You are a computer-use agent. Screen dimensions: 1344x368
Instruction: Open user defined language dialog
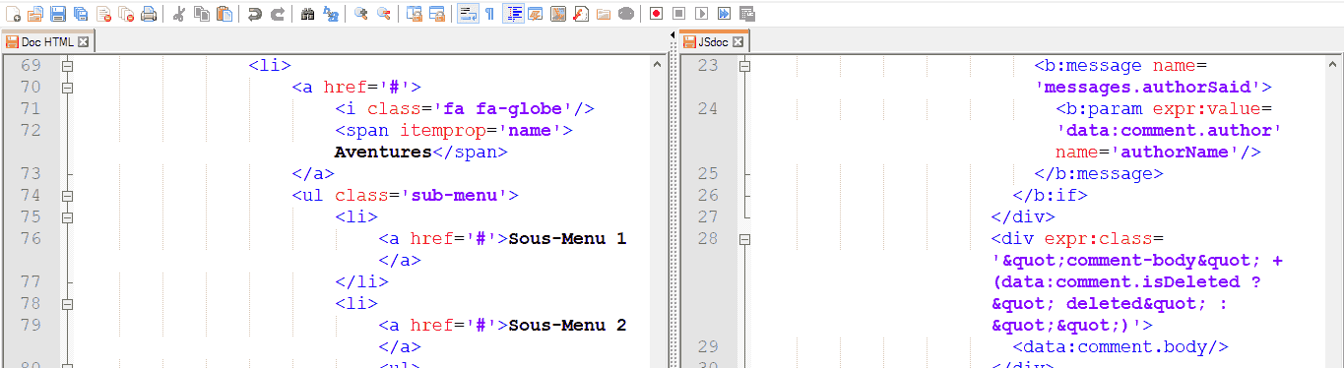536,14
